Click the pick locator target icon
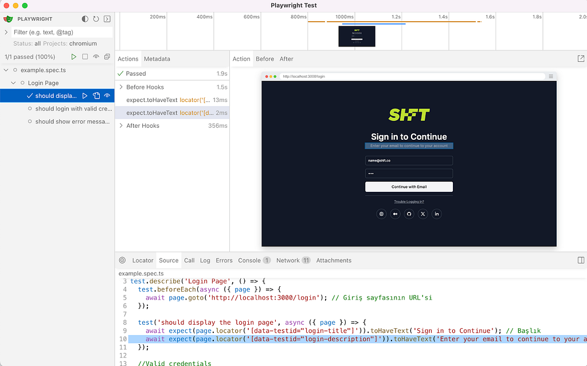The width and height of the screenshot is (587, 366). (x=122, y=260)
